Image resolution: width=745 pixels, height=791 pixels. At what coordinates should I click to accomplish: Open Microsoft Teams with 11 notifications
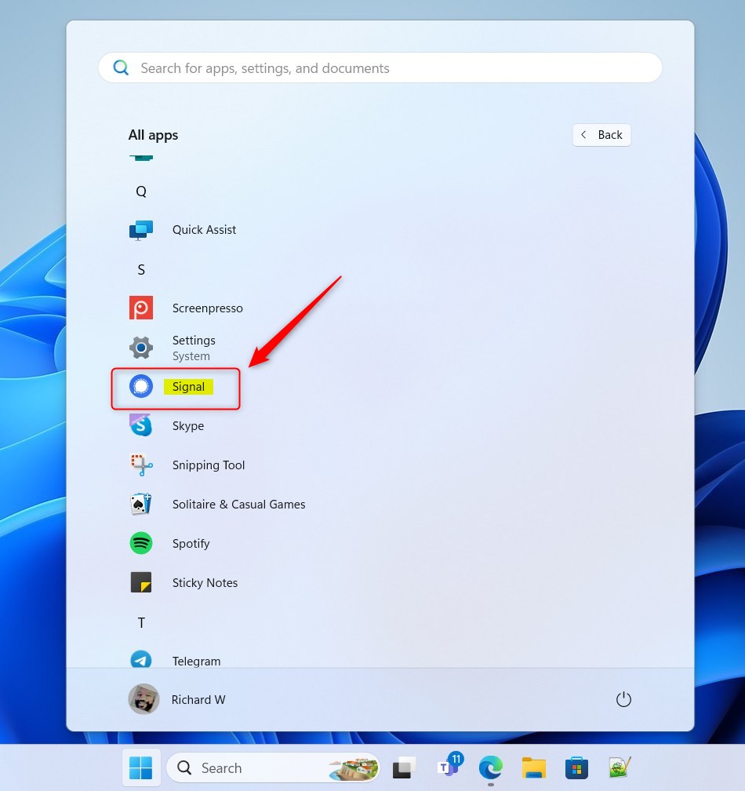pyautogui.click(x=449, y=767)
